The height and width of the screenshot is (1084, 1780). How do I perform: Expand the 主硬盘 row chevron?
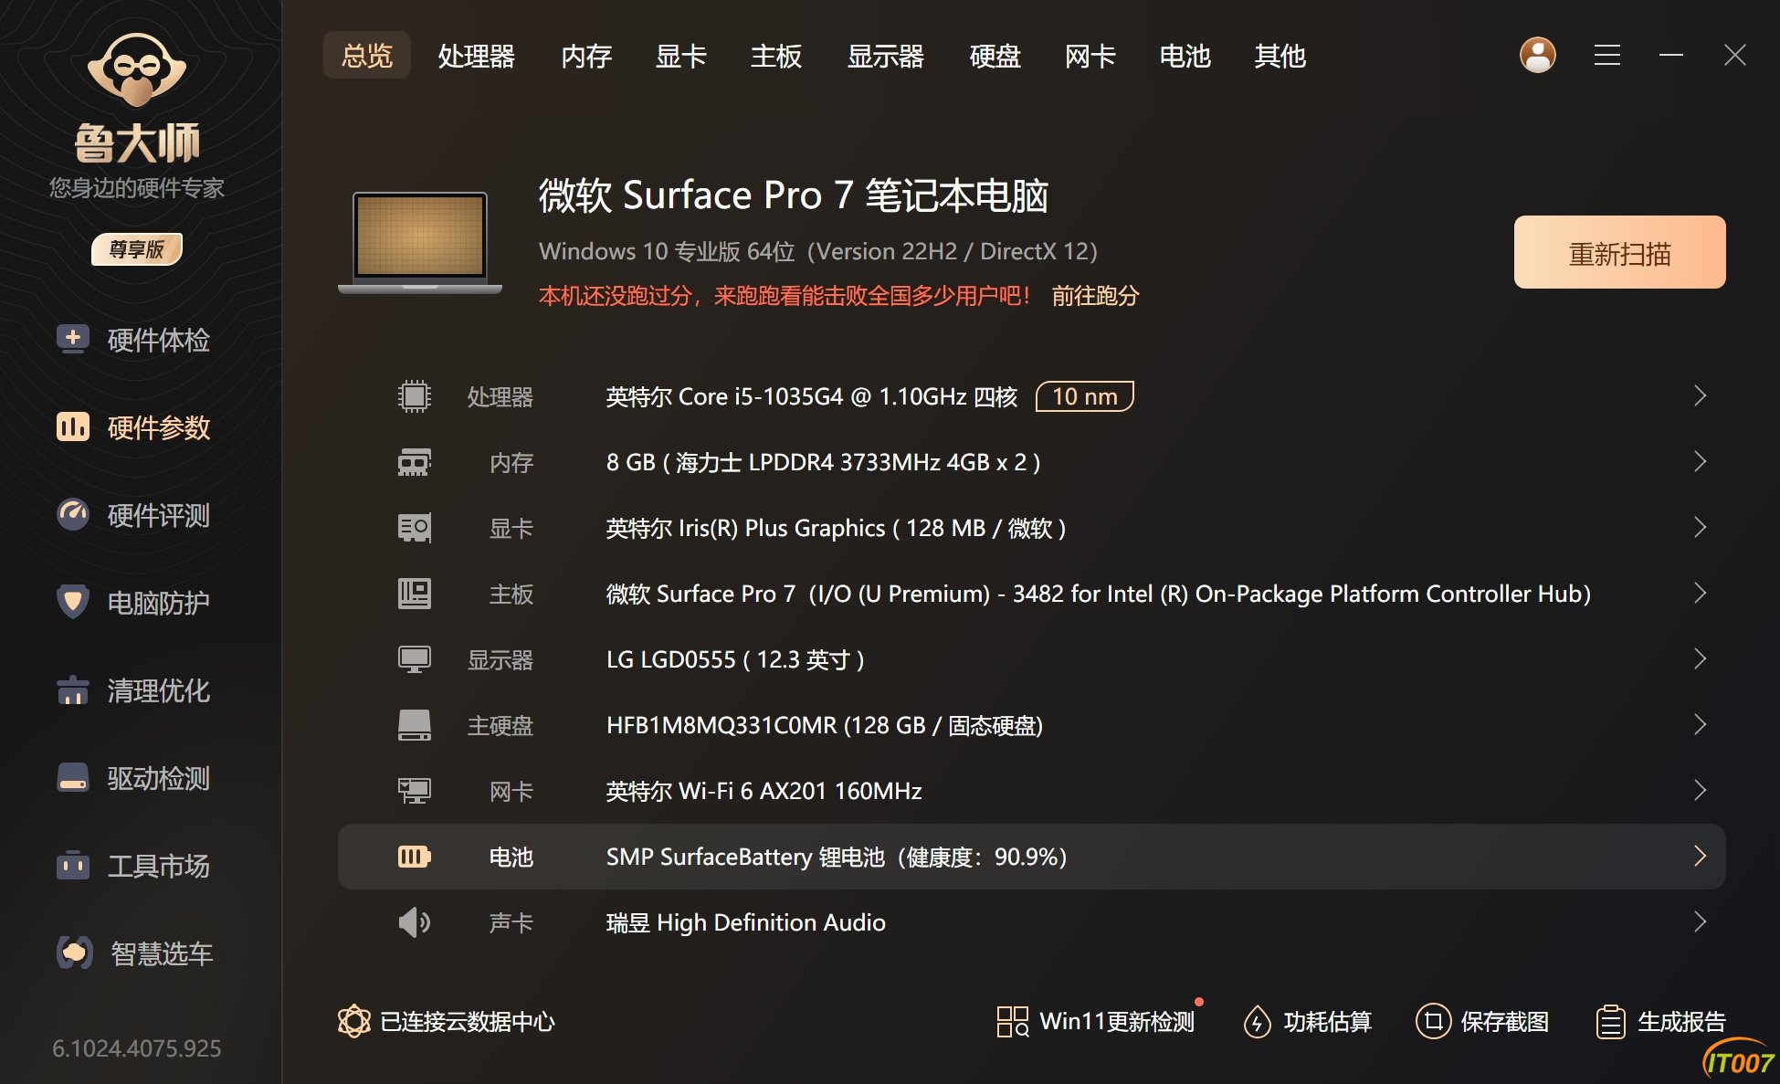pos(1700,724)
